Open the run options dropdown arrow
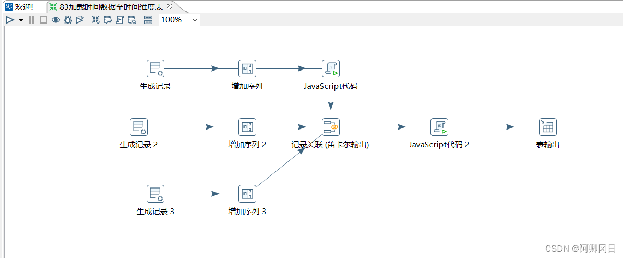Image resolution: width=623 pixels, height=258 pixels. pyautogui.click(x=21, y=20)
